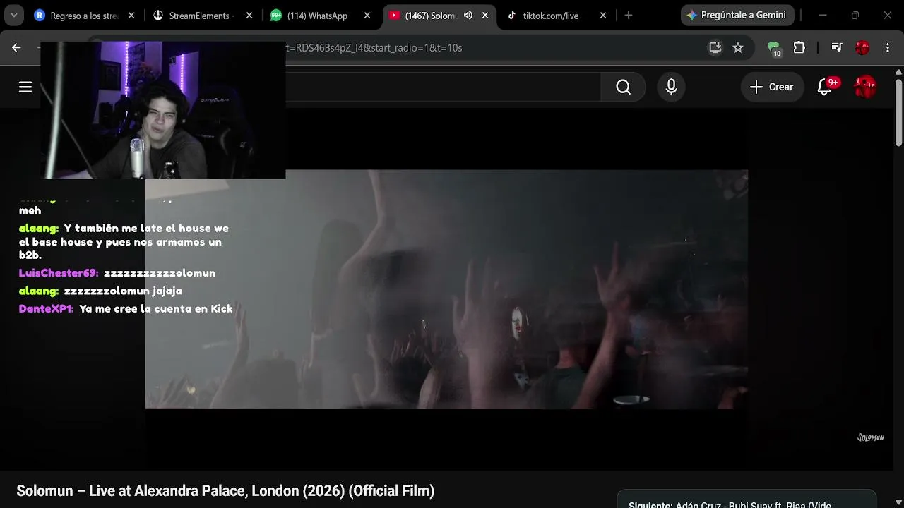Viewport: 904px width, 508px height.
Task: Click the webcam overlay thumbnail
Action: (x=163, y=110)
